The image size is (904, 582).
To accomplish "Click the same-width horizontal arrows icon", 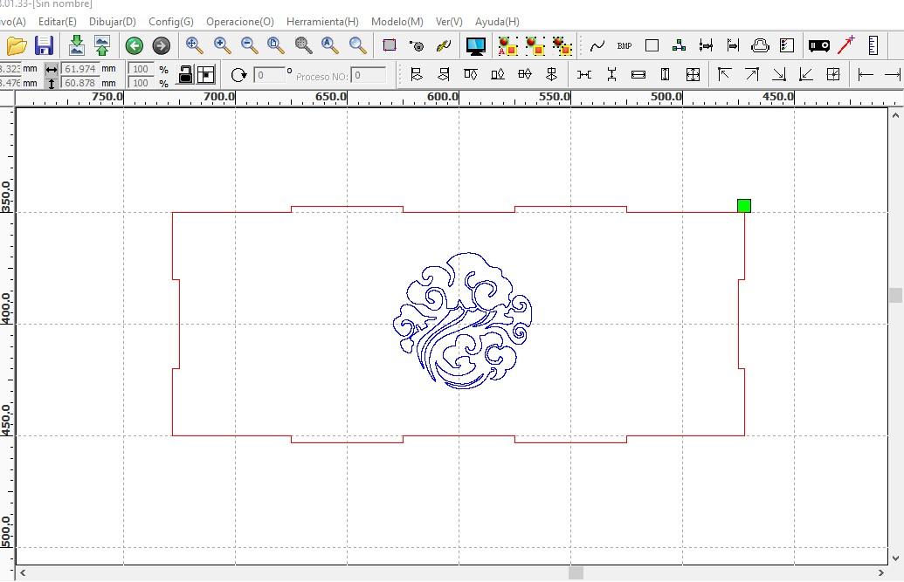I will click(638, 74).
